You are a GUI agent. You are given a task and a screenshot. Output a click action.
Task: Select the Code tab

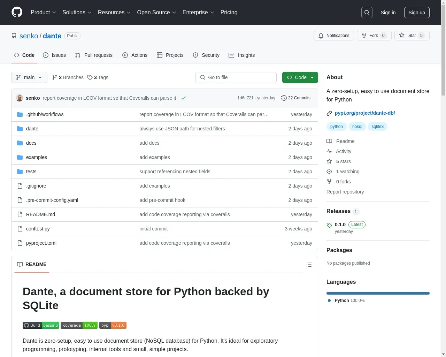[x=24, y=55]
